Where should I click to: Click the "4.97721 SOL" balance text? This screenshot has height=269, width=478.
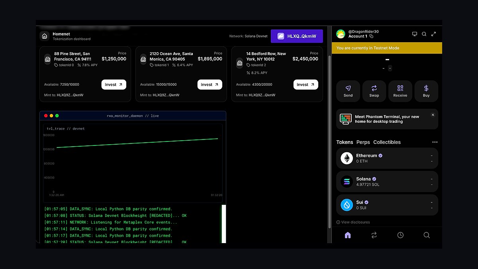click(368, 185)
